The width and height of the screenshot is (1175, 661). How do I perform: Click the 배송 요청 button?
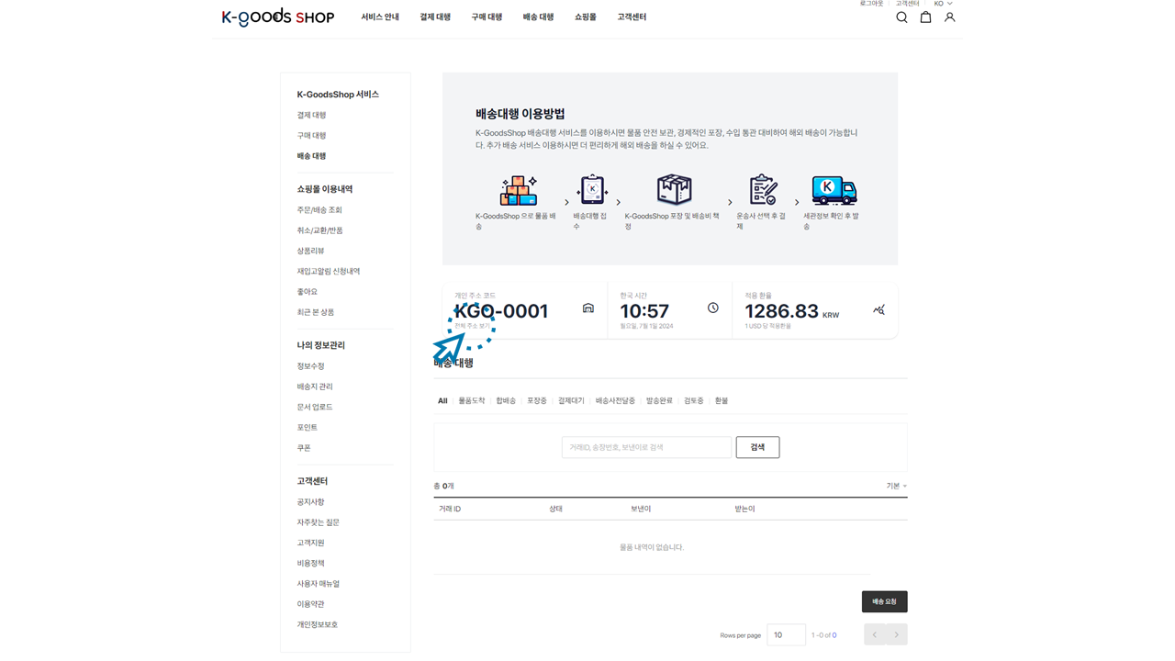click(x=884, y=601)
